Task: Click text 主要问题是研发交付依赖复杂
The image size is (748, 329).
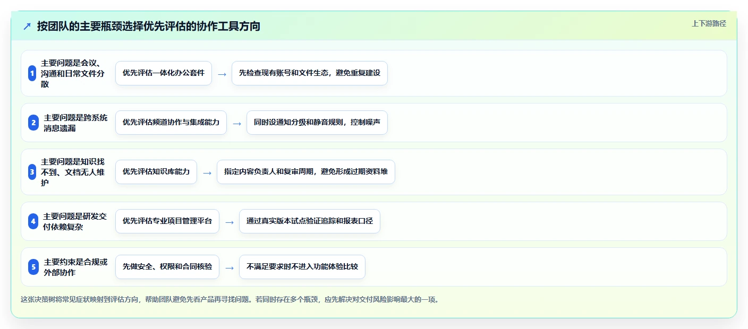Action: (75, 221)
